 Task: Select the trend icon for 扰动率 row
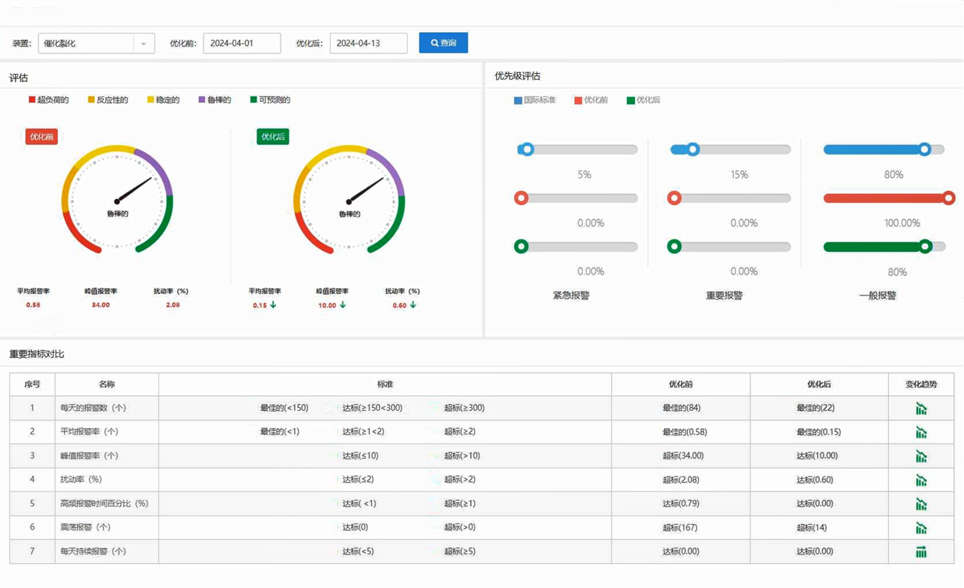tap(921, 480)
